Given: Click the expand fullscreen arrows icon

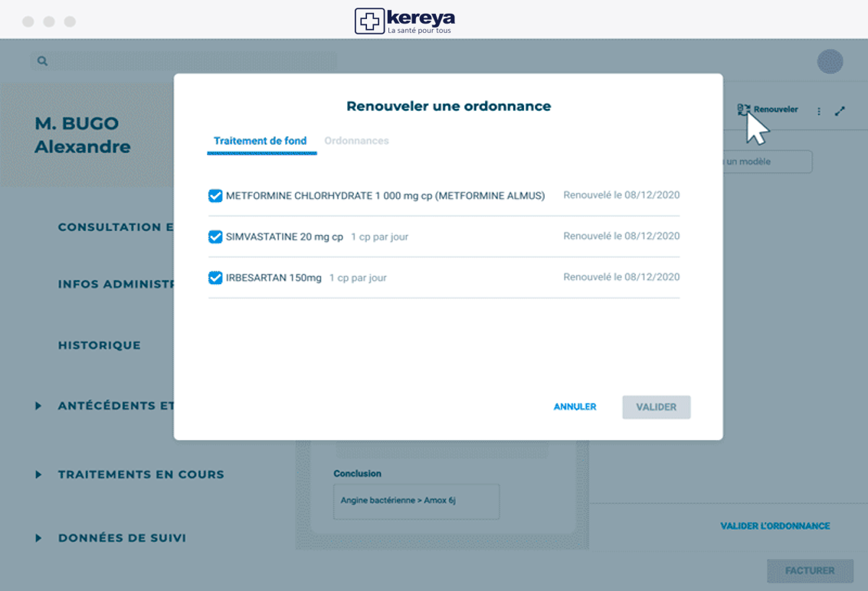Looking at the screenshot, I should coord(840,111).
